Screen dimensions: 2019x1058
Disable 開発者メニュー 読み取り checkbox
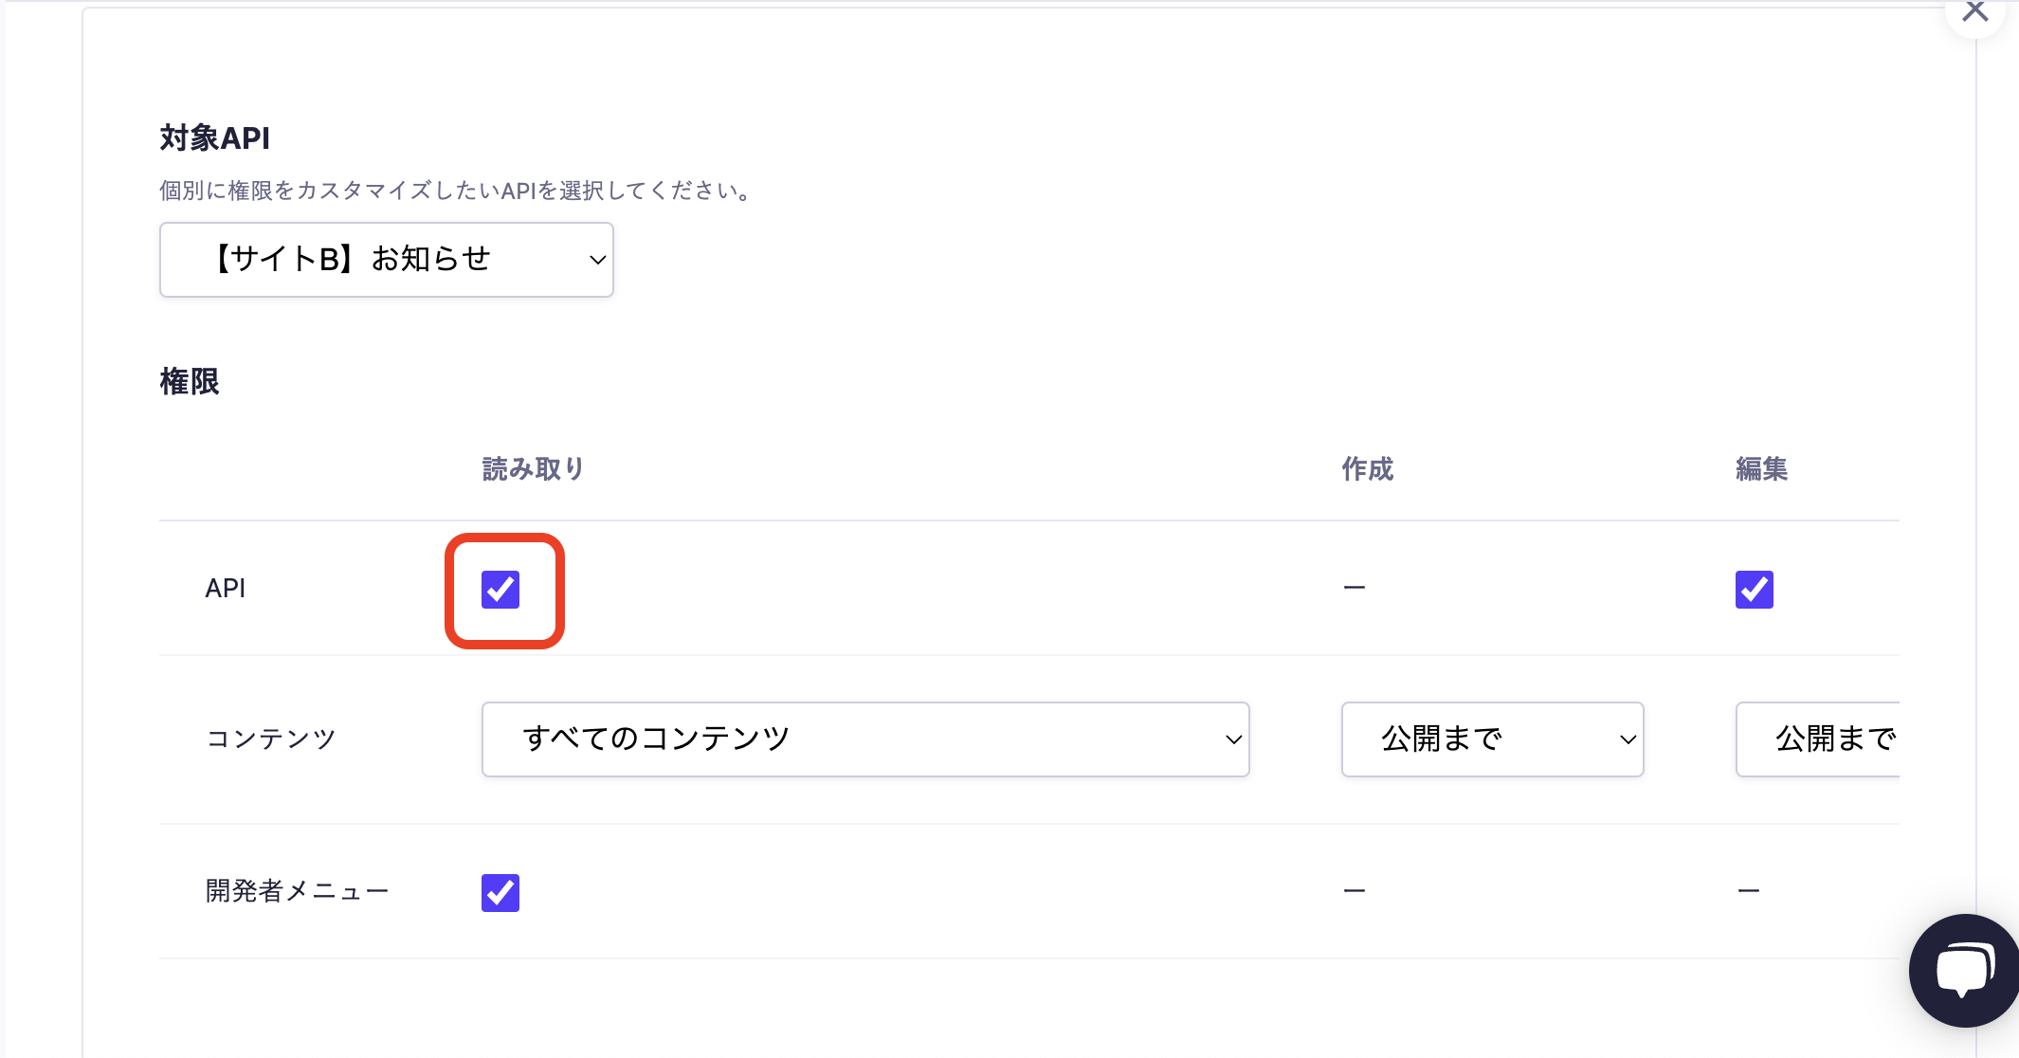(500, 893)
